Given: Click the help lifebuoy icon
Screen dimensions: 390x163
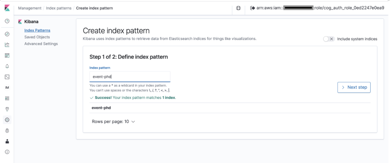Looking at the screenshot, I should [x=238, y=8].
